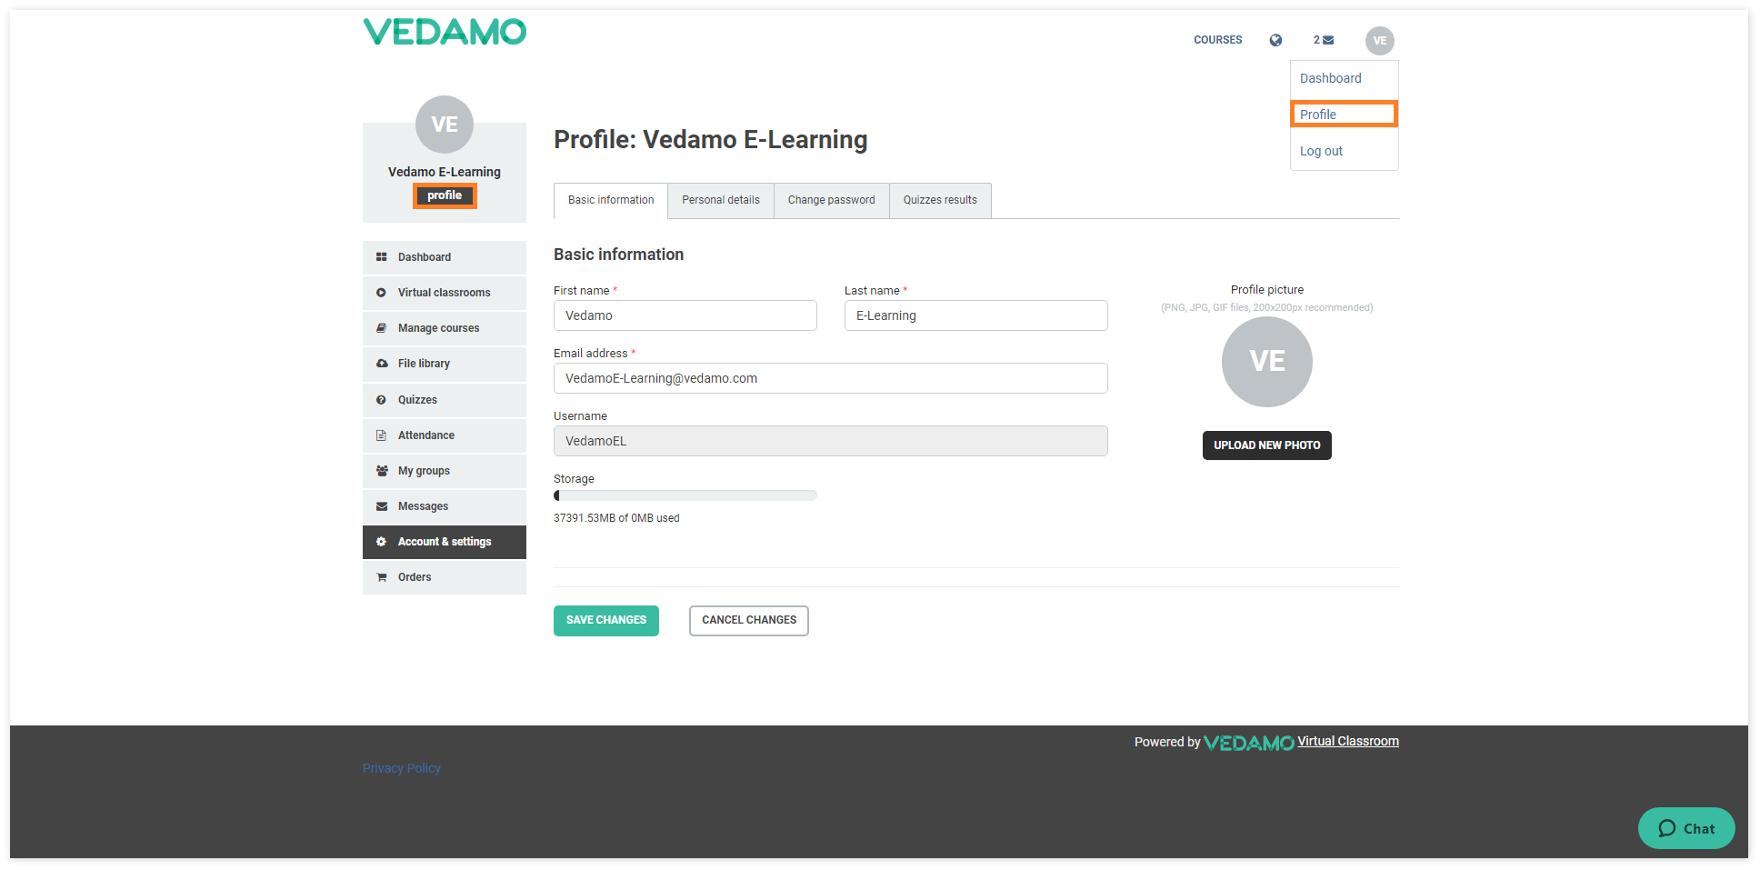
Task: Open Quizzes sidebar label
Action: 417,400
